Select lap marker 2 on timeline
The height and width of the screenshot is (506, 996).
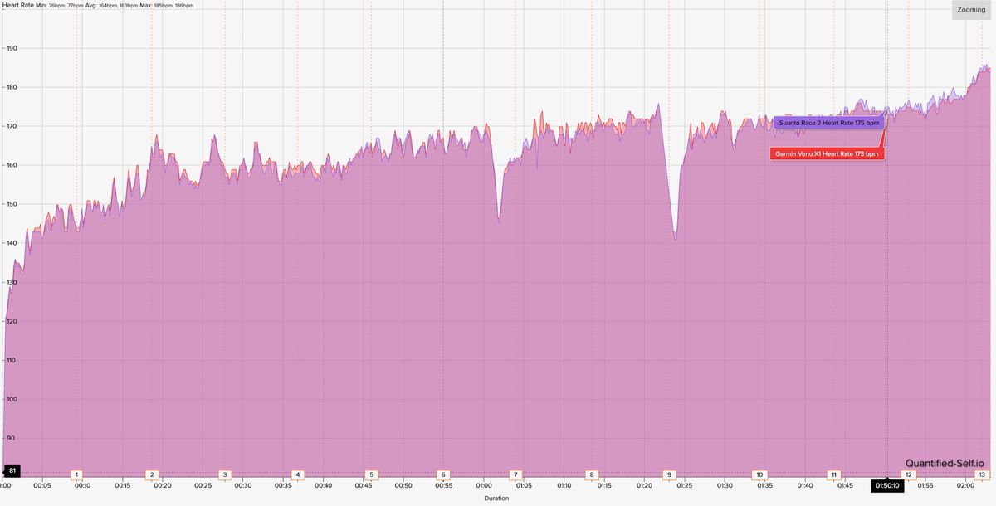[152, 475]
